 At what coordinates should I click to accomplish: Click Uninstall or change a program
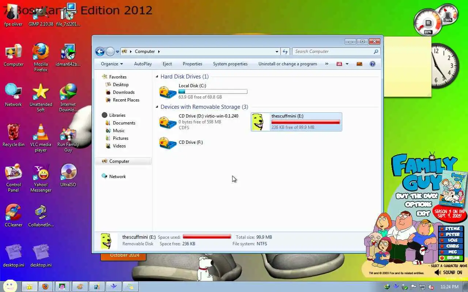click(288, 64)
